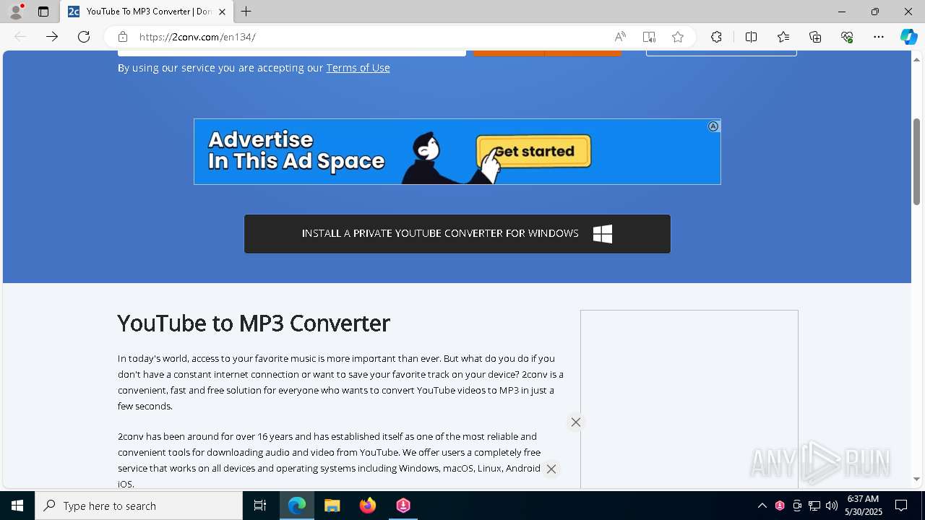Screen dimensions: 925x520
Task: Open Task View on taskbar
Action: point(260,506)
